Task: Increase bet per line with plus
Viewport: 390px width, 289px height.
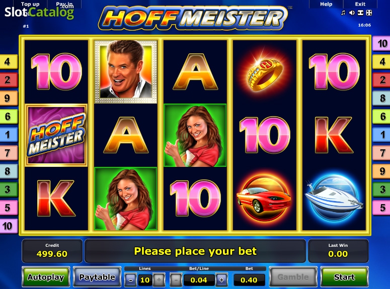Action: [x=221, y=280]
